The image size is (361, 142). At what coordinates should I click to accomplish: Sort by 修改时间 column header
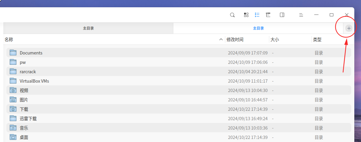coord(235,40)
